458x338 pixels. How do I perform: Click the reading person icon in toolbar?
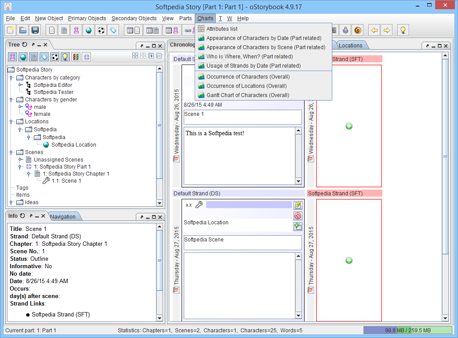tap(345, 30)
